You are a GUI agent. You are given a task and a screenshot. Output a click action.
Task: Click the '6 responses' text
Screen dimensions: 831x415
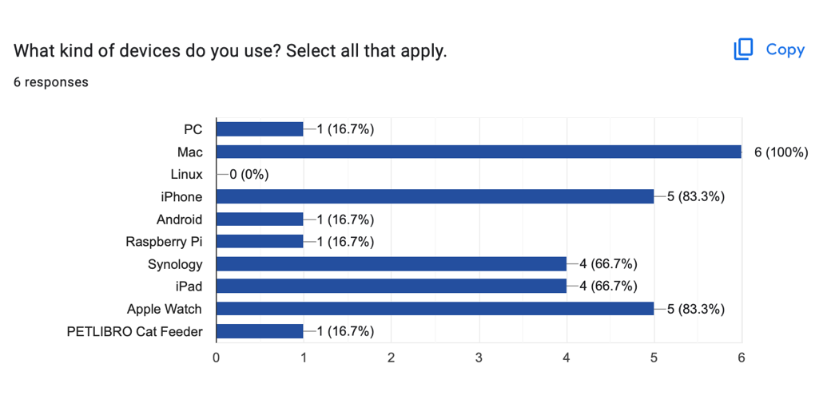pos(51,82)
